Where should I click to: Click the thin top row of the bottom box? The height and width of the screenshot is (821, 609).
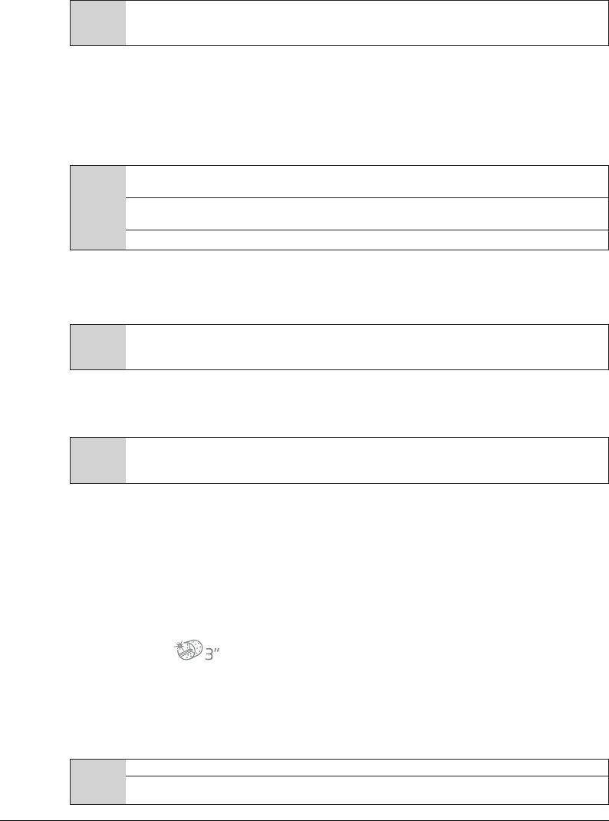(x=367, y=767)
